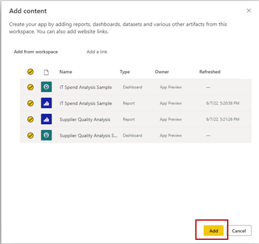Click the file type icon in table header
The image size is (259, 244).
click(x=46, y=72)
